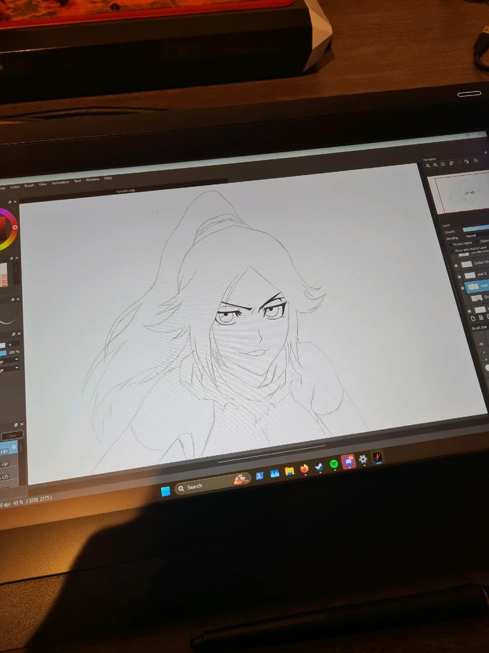Image resolution: width=489 pixels, height=653 pixels.
Task: Open the Color menu
Action: tap(15, 187)
